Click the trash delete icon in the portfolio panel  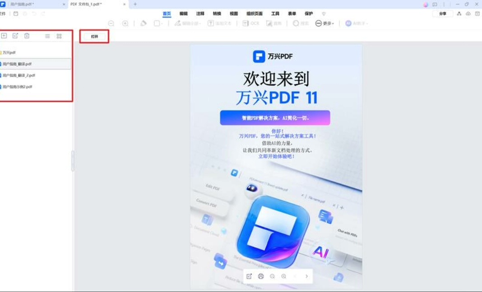pos(27,36)
